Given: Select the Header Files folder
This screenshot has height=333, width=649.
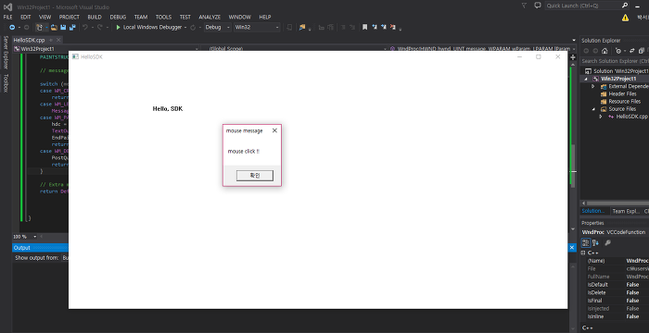Looking at the screenshot, I should 622,93.
